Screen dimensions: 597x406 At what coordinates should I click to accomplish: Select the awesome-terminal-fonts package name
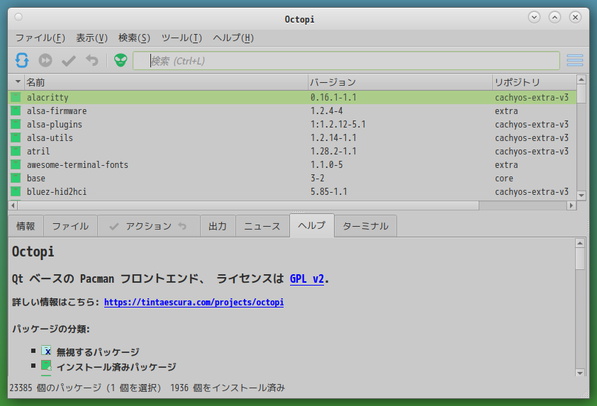click(78, 164)
